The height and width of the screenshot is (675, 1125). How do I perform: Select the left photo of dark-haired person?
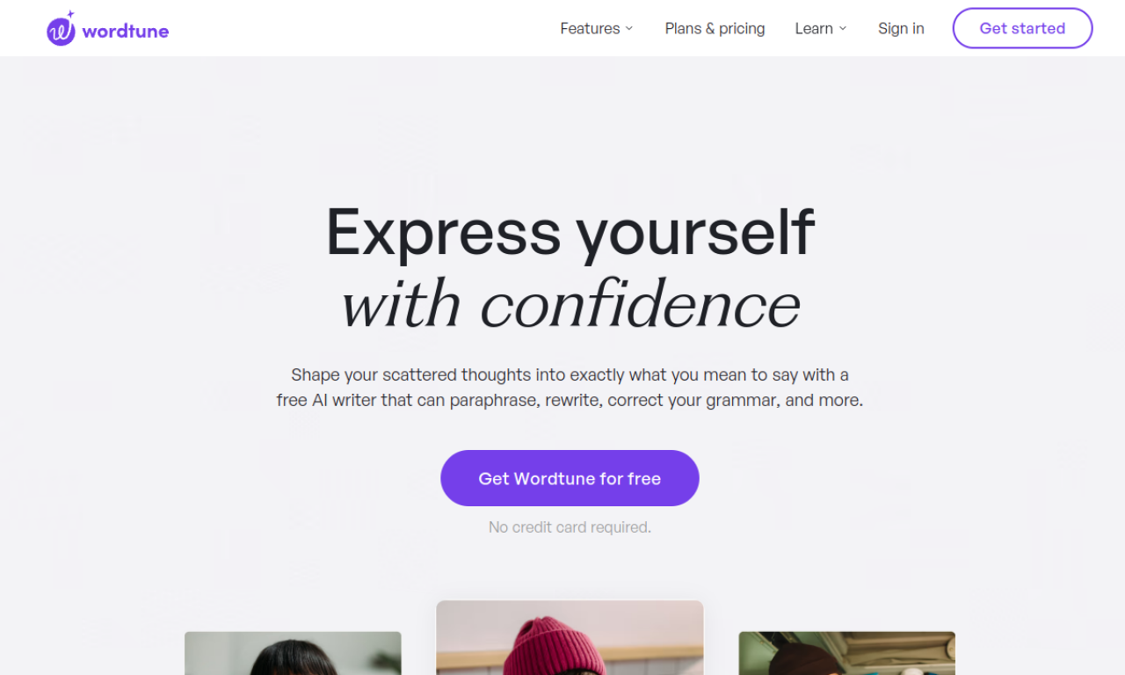[293, 653]
